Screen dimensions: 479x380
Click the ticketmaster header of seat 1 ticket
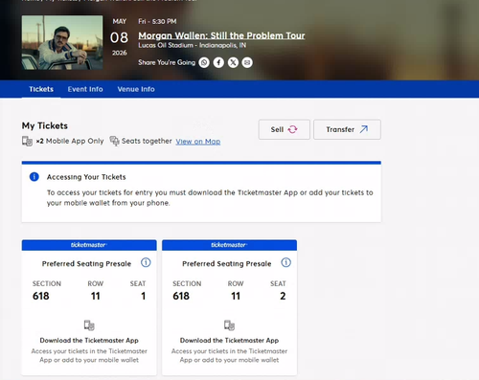[89, 245]
